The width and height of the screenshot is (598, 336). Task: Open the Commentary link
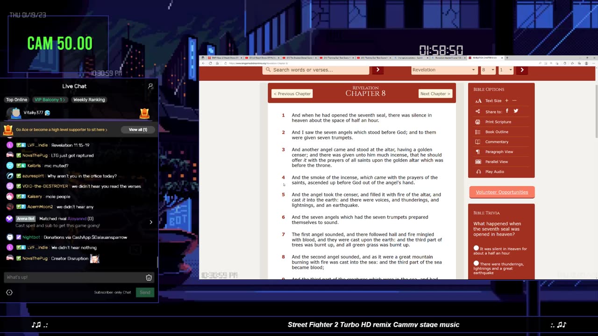tap(497, 142)
